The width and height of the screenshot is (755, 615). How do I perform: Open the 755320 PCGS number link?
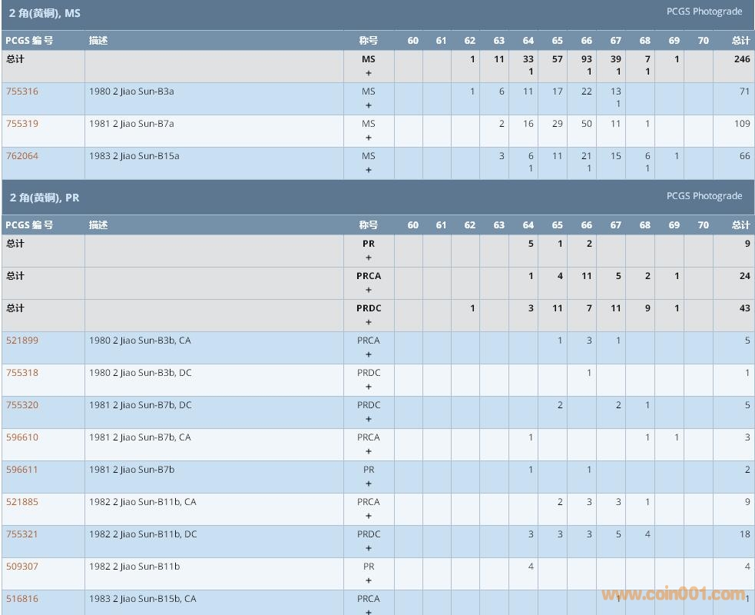[22, 405]
